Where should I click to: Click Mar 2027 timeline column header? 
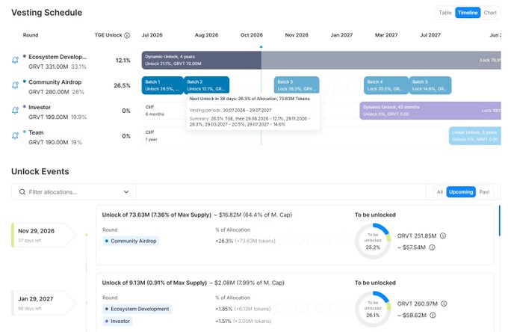click(x=386, y=35)
